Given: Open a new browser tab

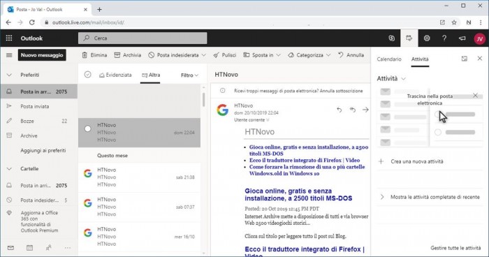Looking at the screenshot, I should tap(99, 9).
